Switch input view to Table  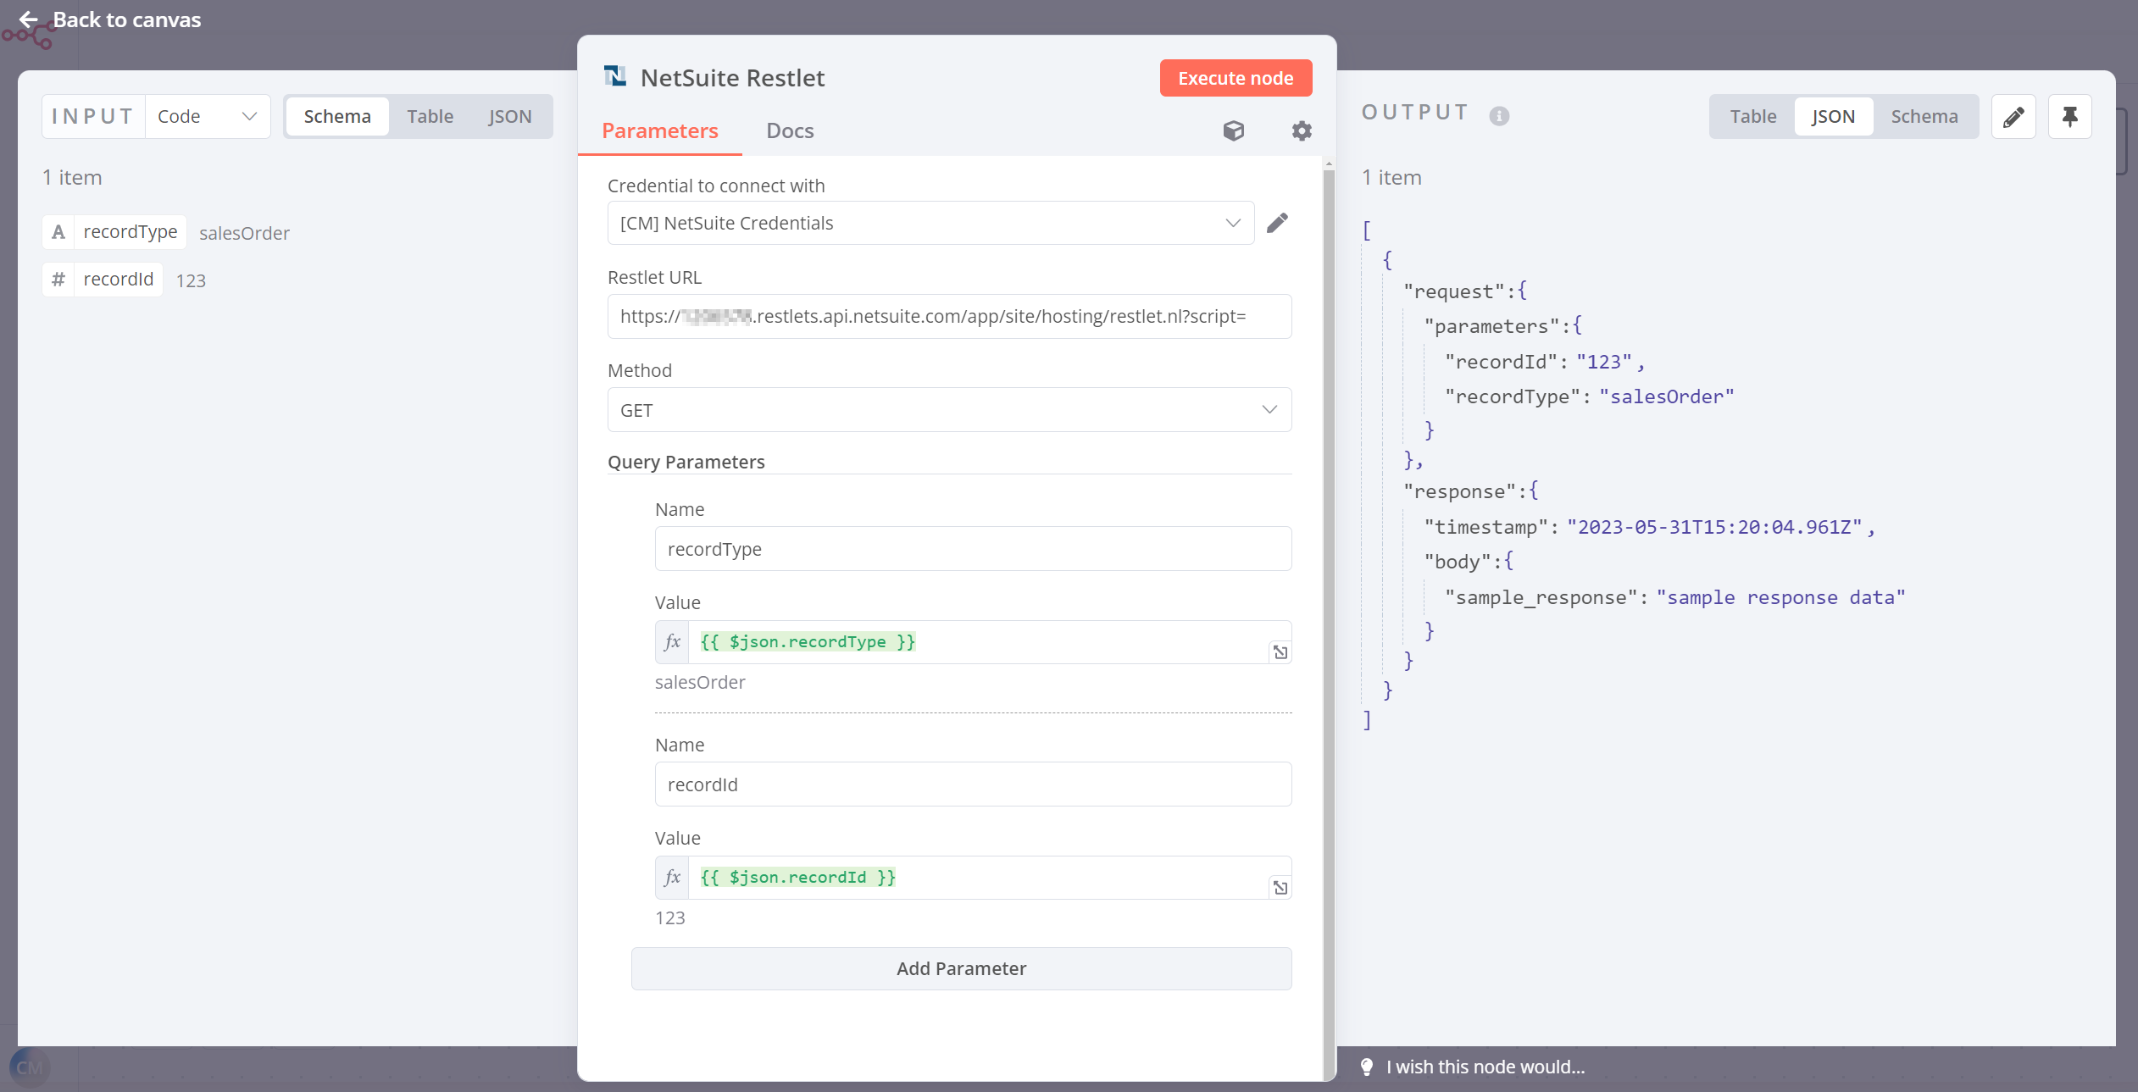click(x=430, y=116)
